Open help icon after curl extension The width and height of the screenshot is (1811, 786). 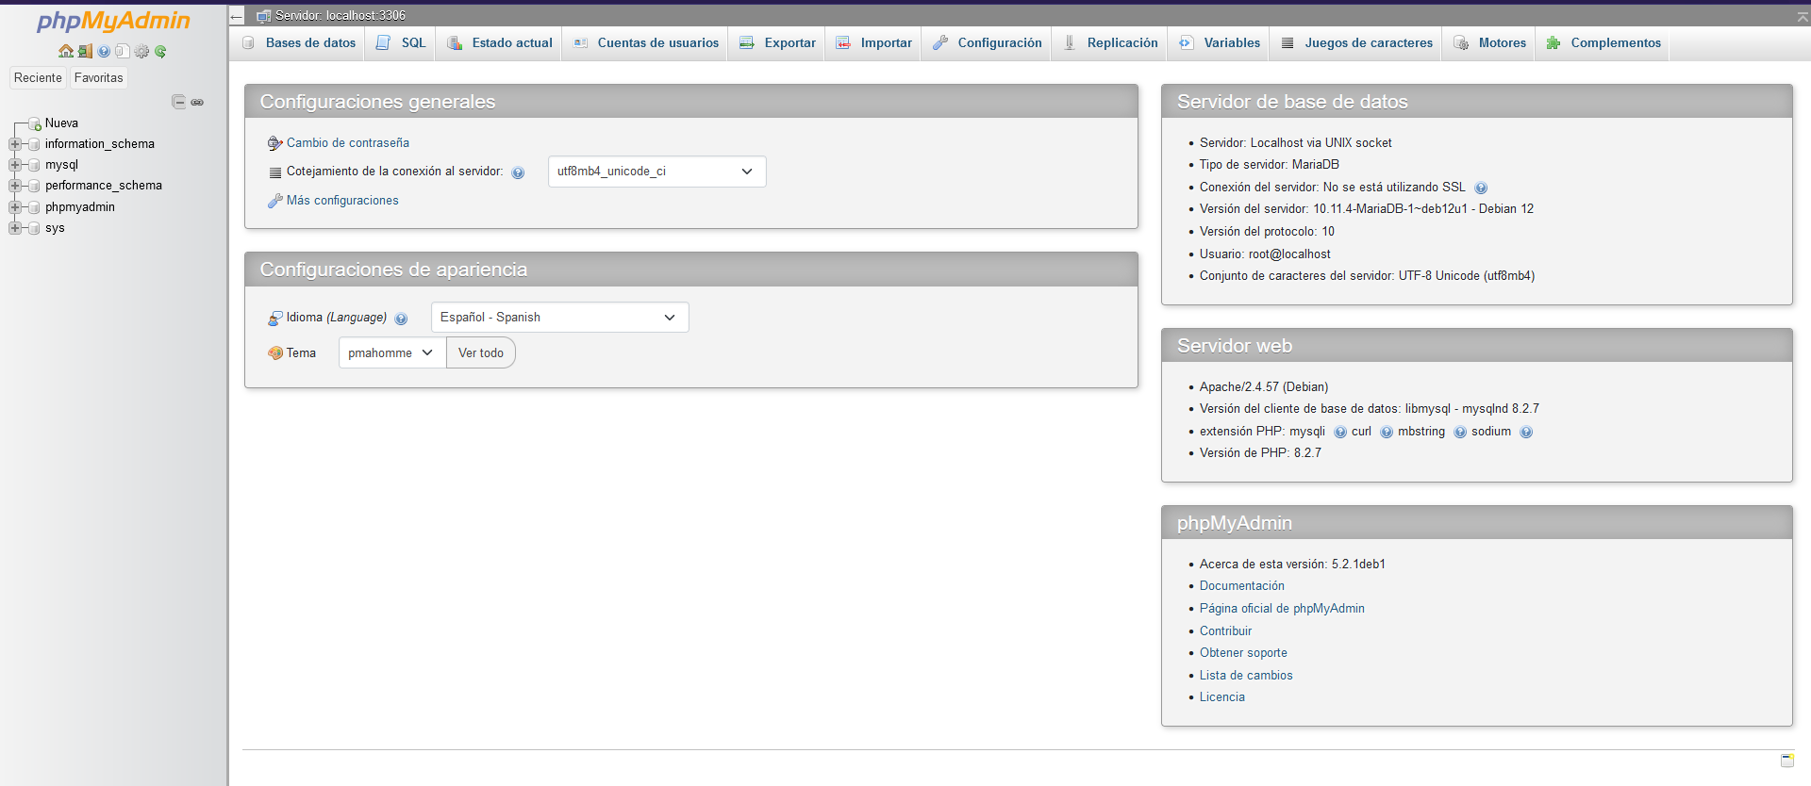(x=1387, y=432)
